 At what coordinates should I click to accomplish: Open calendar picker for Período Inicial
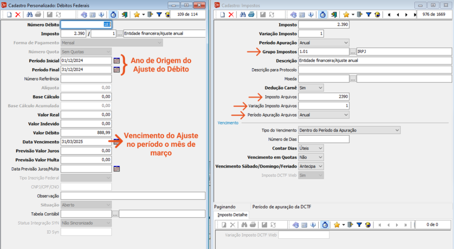click(117, 60)
